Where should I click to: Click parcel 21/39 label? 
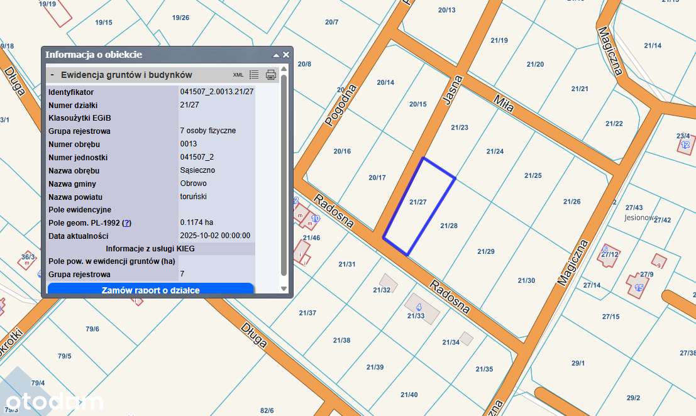[375, 367]
